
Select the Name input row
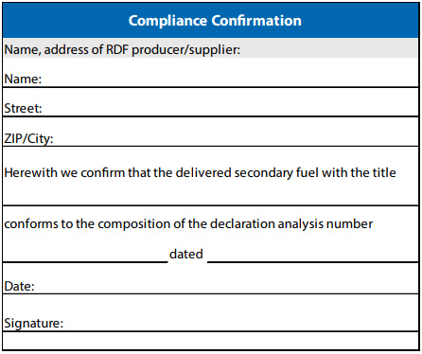point(211,73)
